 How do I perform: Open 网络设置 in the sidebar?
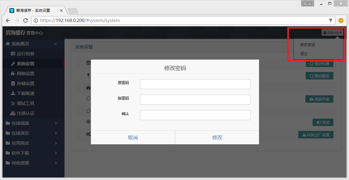(25, 74)
